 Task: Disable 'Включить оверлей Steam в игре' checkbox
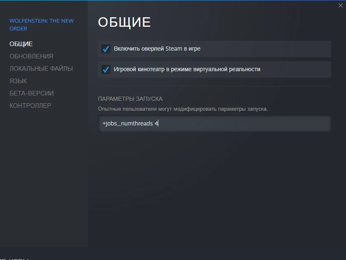(106, 49)
